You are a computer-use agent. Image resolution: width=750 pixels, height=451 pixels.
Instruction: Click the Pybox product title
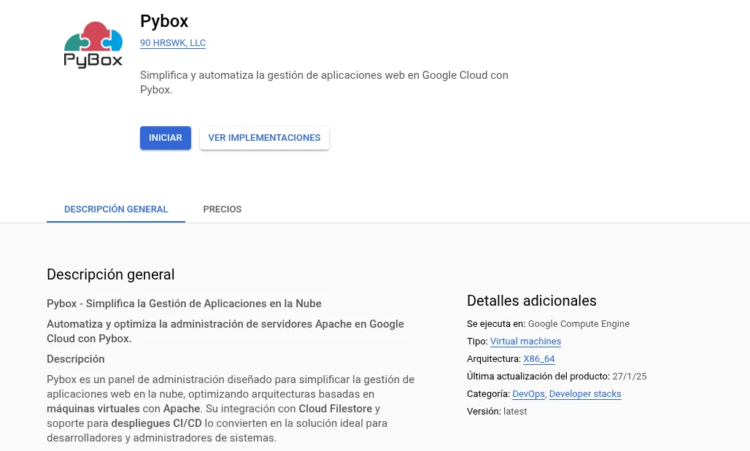(164, 21)
